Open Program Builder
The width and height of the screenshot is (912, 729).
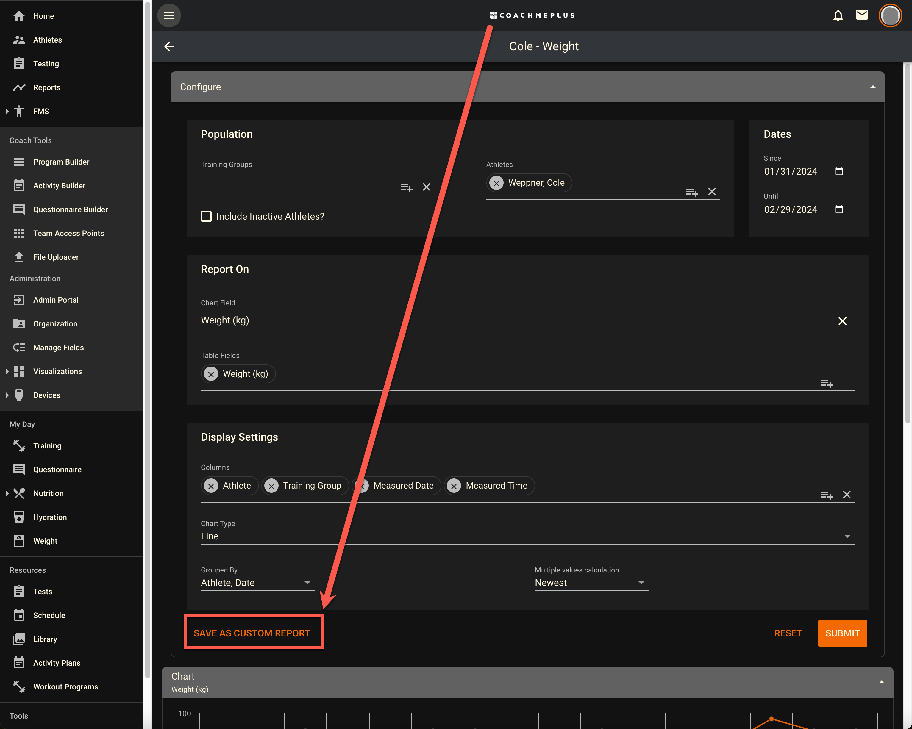point(71,162)
